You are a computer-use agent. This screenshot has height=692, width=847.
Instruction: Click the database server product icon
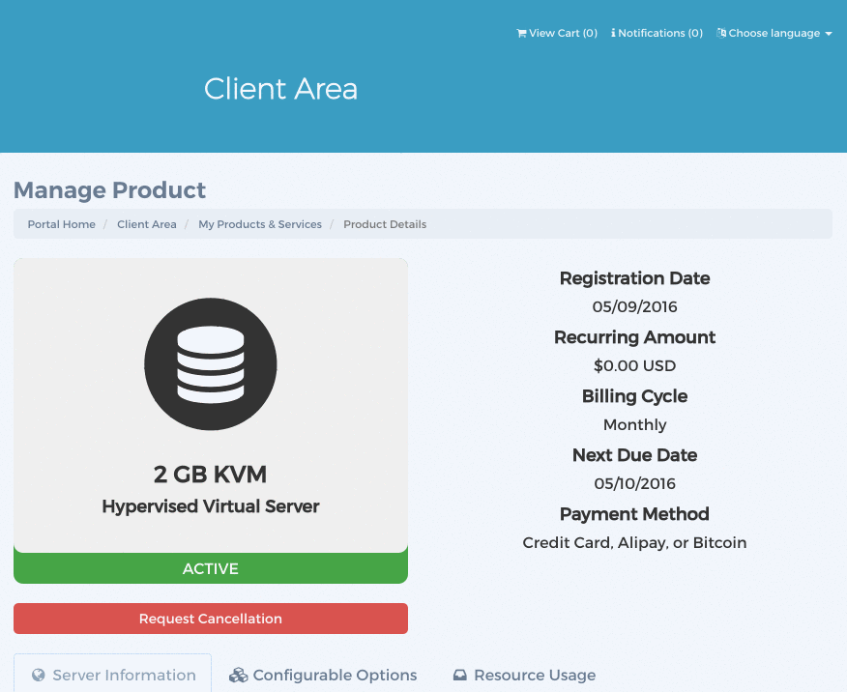point(211,364)
